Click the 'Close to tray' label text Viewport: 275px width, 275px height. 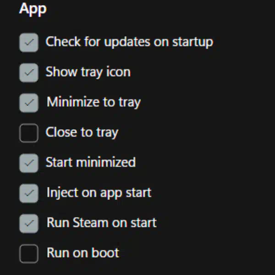point(82,132)
